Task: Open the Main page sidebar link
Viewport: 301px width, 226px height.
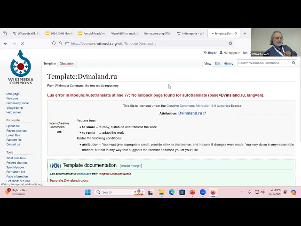Action: coord(13,94)
